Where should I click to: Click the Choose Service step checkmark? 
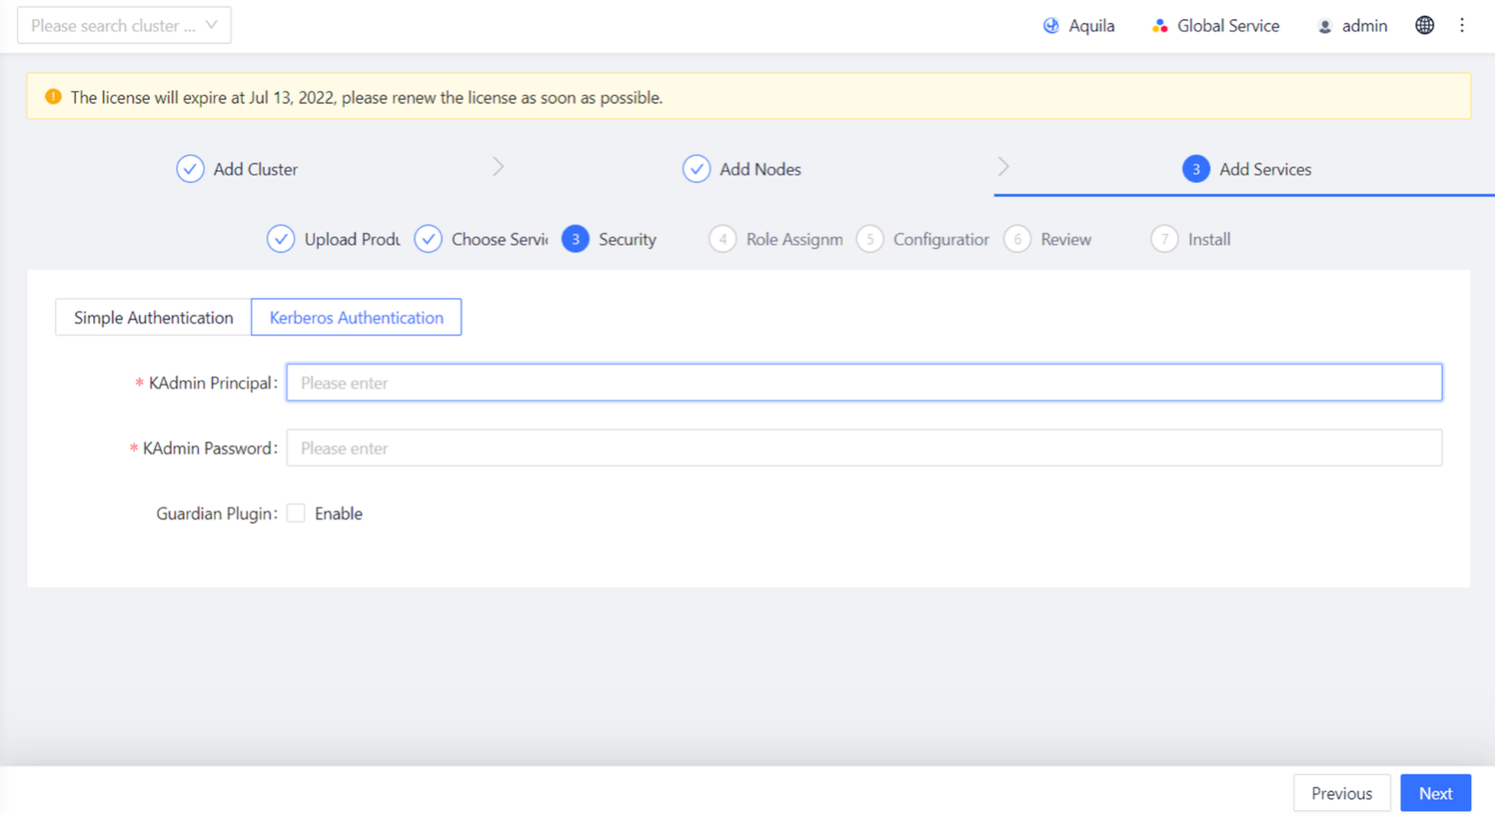coord(429,239)
